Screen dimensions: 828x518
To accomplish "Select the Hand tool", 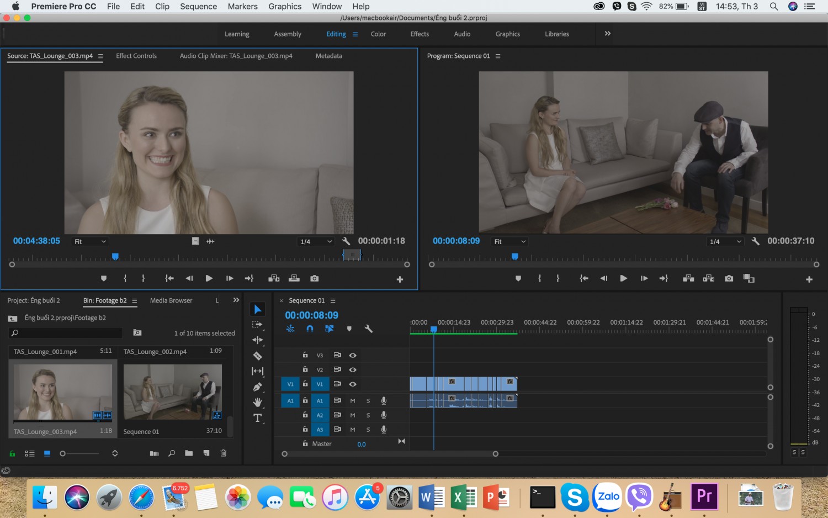I will tap(257, 402).
